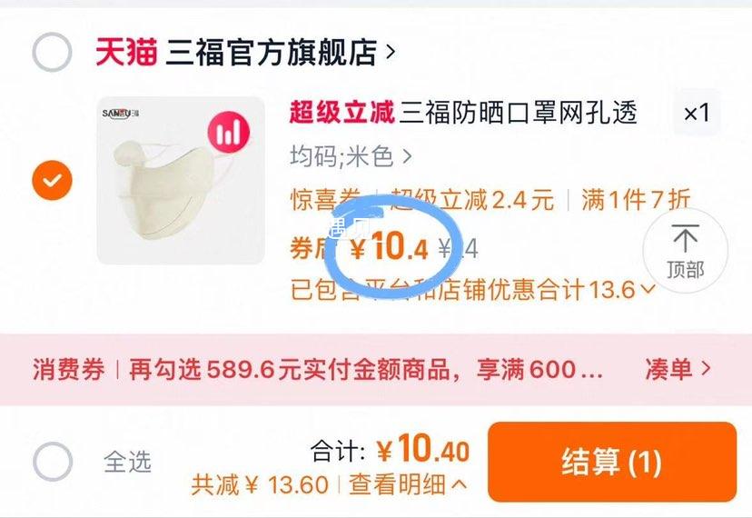This screenshot has height=518, width=752.
Task: Tap the SANFU brand logo on thumbnail
Action: point(121,114)
